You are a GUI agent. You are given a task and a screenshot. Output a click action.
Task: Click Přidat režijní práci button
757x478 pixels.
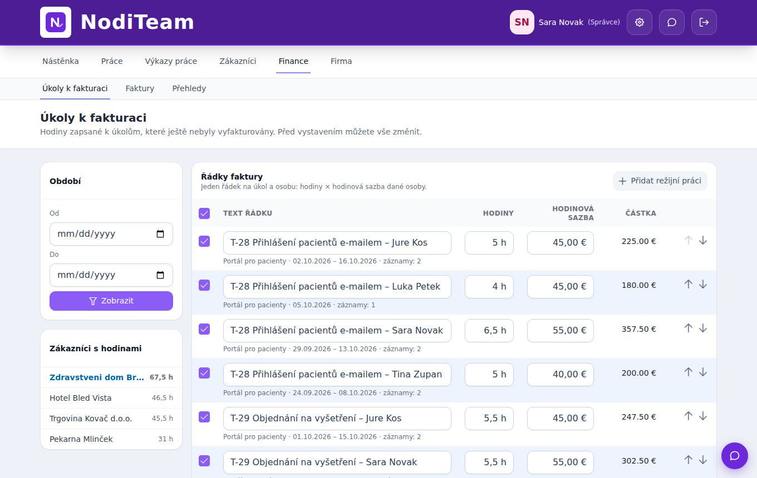pyautogui.click(x=660, y=181)
